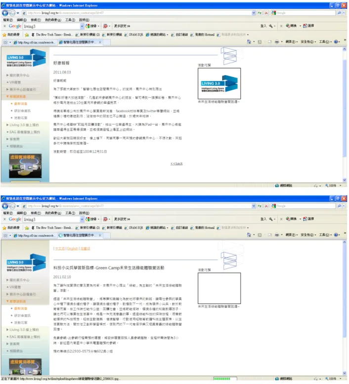Click the virtual tour banner image in the 2011.08.03 sidebar

click(x=25, y=166)
